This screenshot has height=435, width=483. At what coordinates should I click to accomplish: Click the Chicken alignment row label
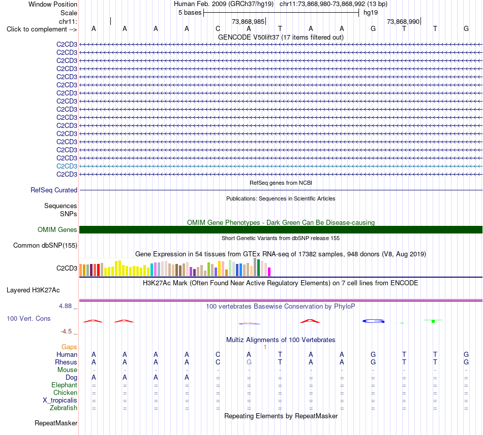click(x=65, y=392)
